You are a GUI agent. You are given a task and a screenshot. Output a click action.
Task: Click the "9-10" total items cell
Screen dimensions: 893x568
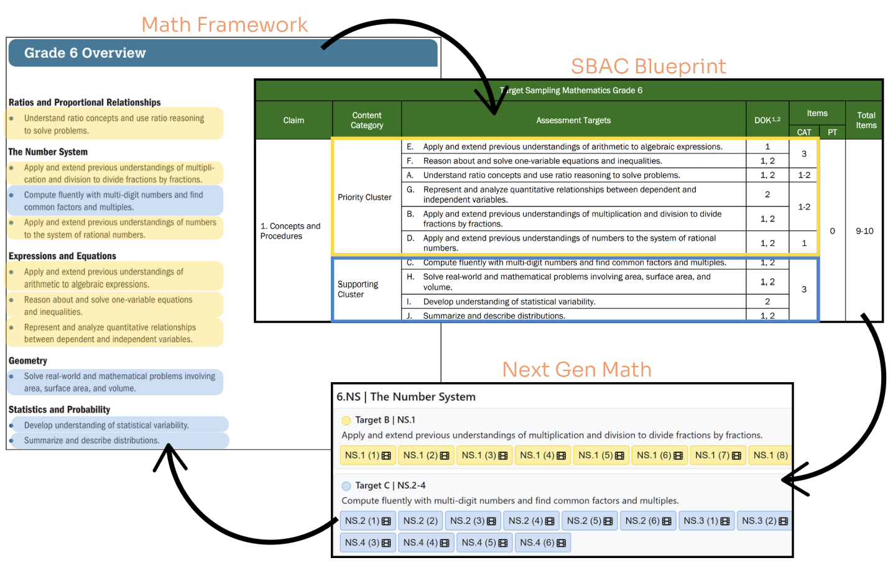coord(864,231)
